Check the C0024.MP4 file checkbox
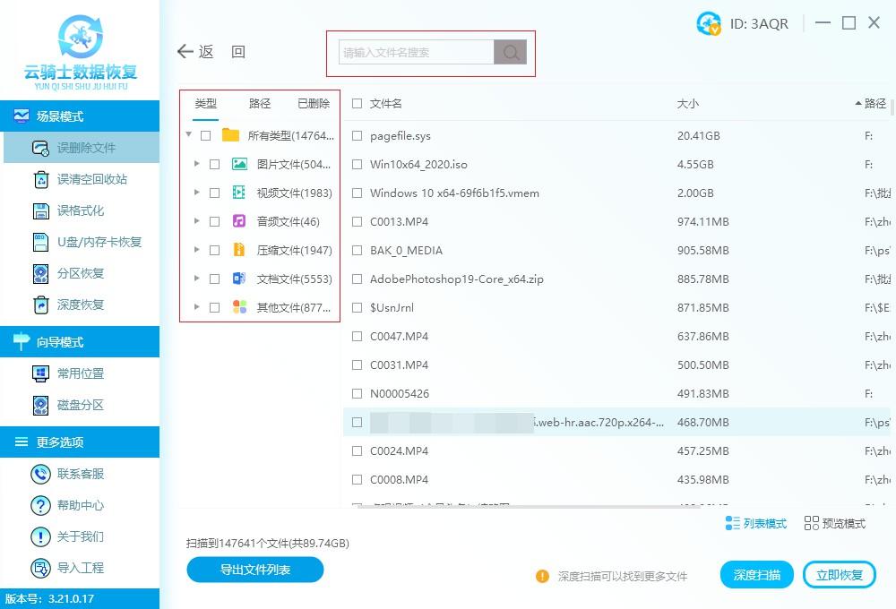Viewport: 896px width, 609px height. (x=358, y=450)
